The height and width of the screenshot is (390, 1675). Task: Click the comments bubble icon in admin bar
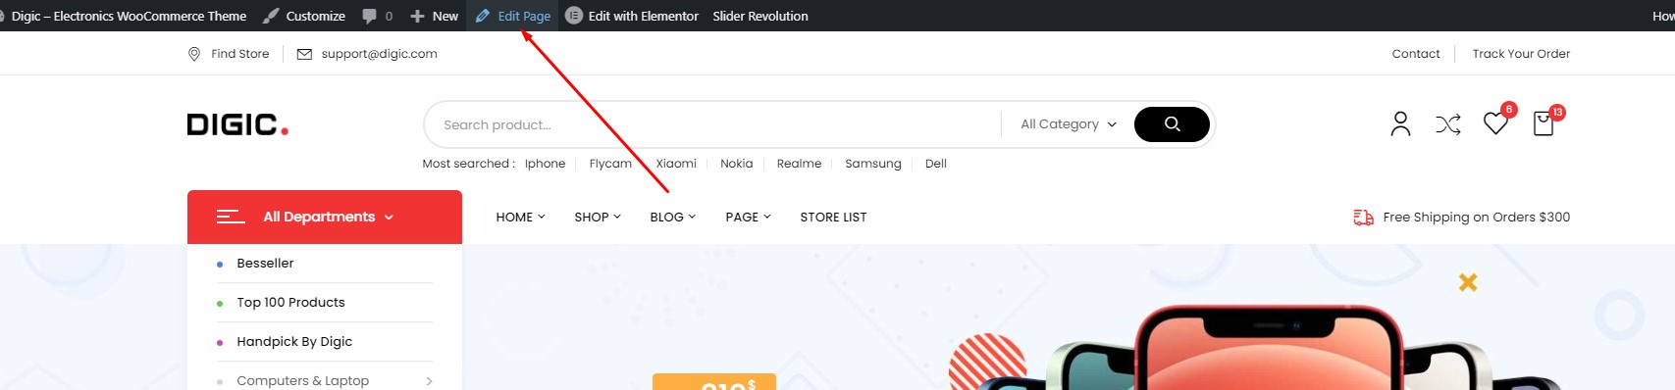click(x=370, y=16)
